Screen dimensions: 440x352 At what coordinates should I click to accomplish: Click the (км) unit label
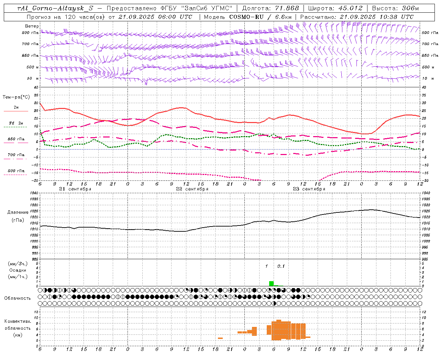[x=18, y=335]
